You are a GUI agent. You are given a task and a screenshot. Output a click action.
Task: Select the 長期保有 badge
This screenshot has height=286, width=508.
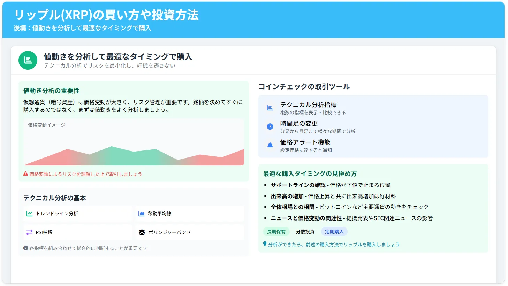point(276,231)
